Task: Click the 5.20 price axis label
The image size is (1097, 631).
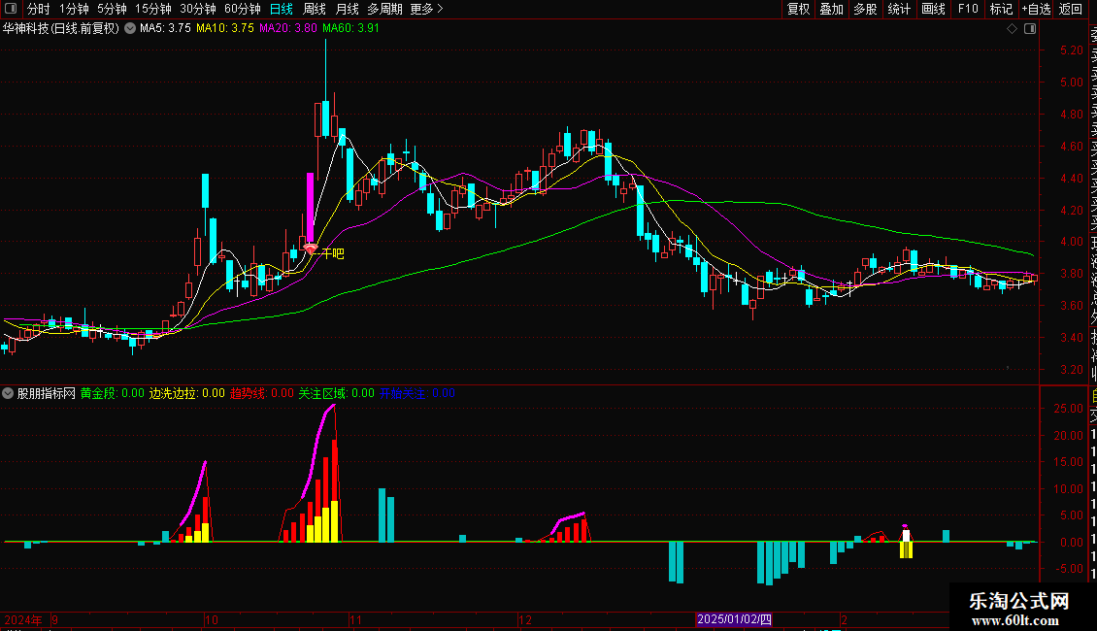Action: click(1071, 50)
